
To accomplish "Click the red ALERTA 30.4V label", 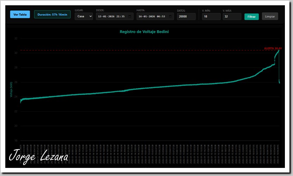I will [273, 48].
